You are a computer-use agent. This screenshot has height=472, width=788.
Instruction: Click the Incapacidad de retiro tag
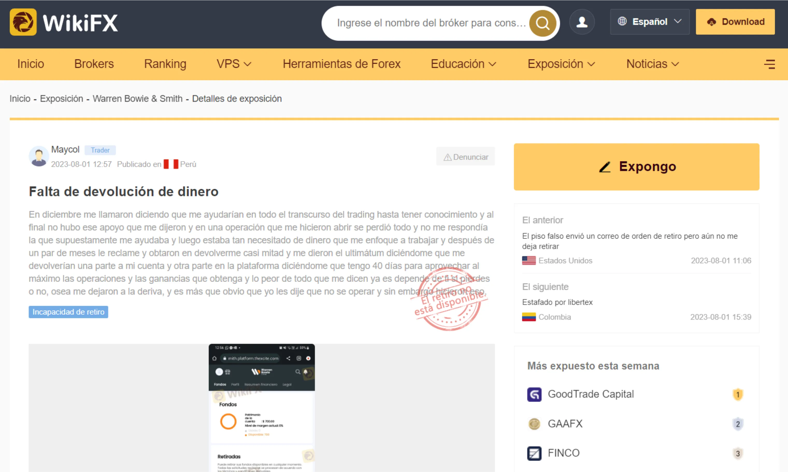(68, 312)
